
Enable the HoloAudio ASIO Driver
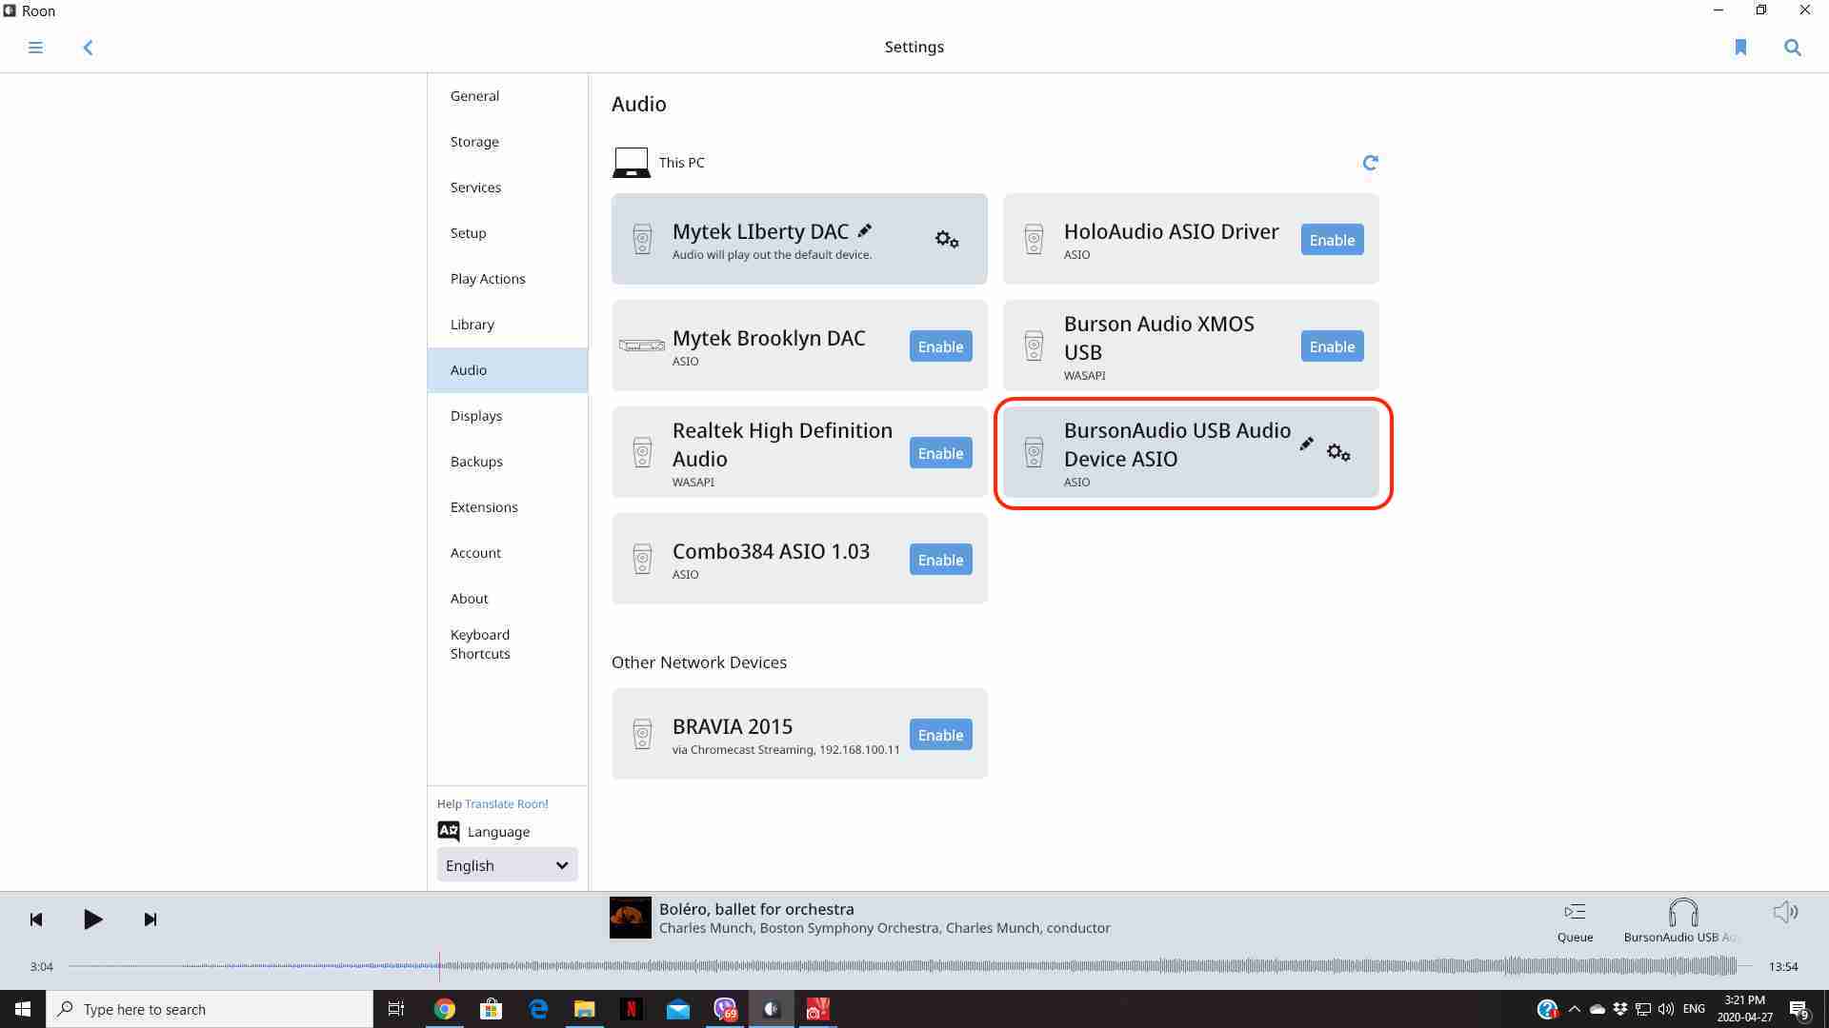pyautogui.click(x=1332, y=240)
